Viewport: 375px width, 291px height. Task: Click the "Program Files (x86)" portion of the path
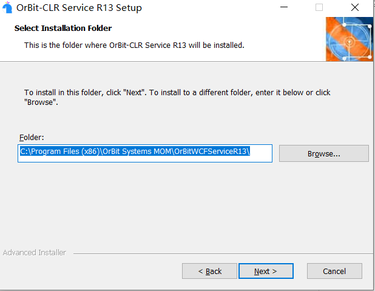point(65,151)
